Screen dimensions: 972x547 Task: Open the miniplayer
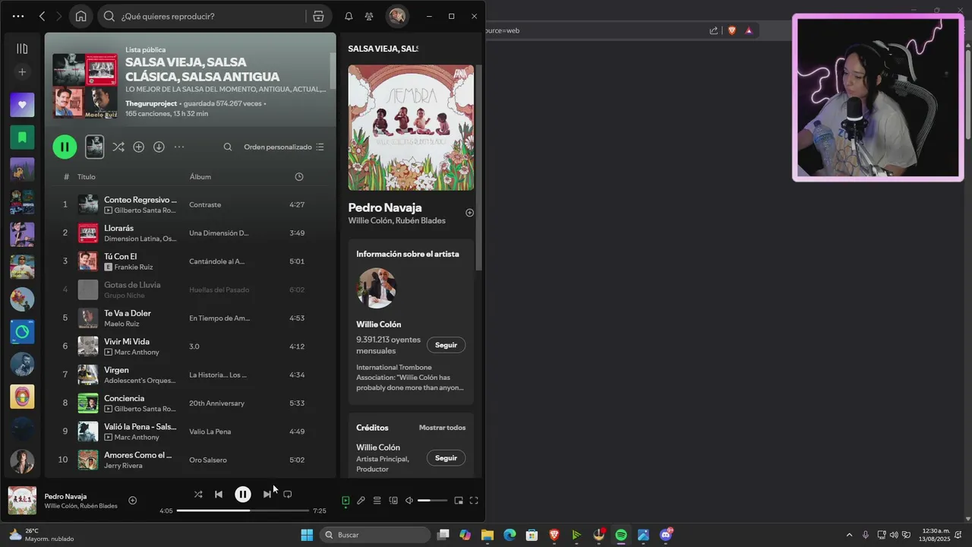[x=459, y=501]
